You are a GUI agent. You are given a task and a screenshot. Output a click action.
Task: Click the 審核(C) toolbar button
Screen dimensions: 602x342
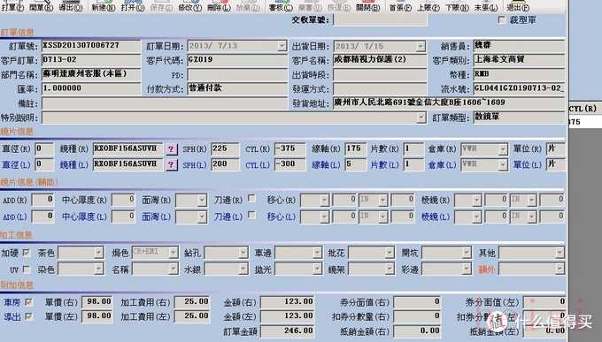[x=281, y=6]
